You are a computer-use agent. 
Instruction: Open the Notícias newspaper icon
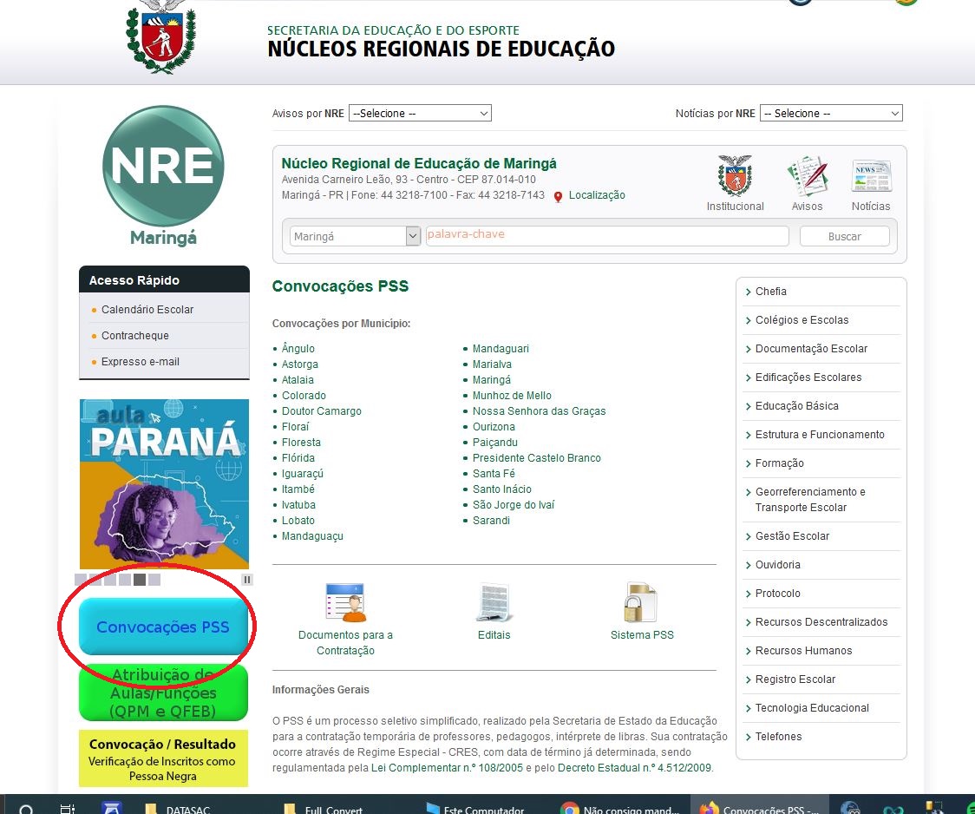871,176
